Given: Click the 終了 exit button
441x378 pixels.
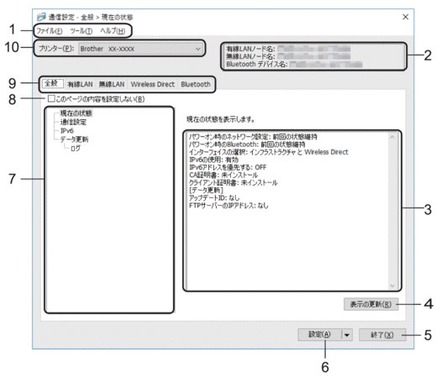Looking at the screenshot, I should (382, 334).
